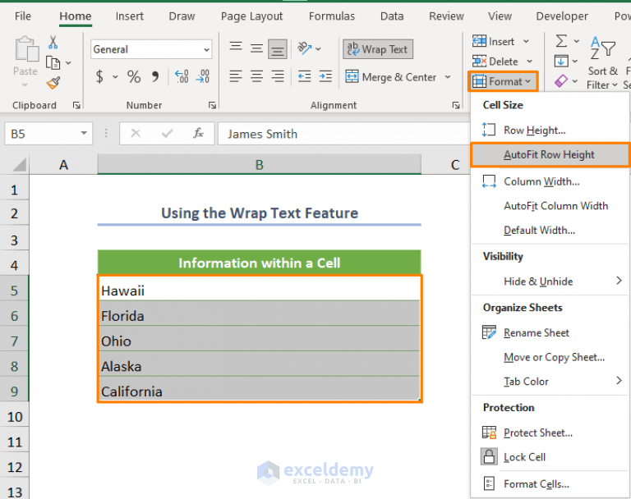Select the Format Painter brush icon
The height and width of the screenshot is (499, 631).
tap(53, 83)
